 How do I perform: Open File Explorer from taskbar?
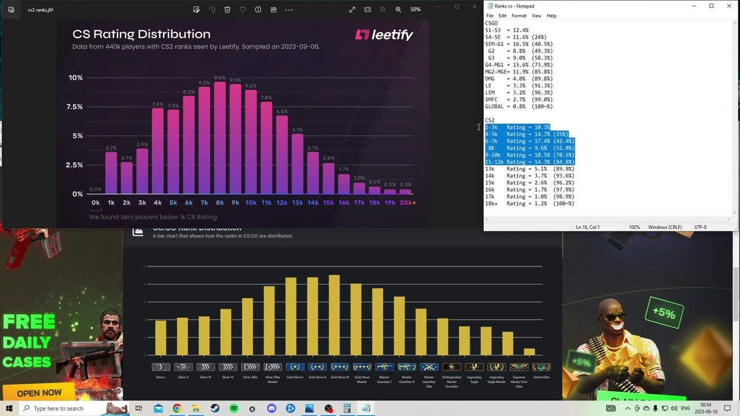coord(196,408)
